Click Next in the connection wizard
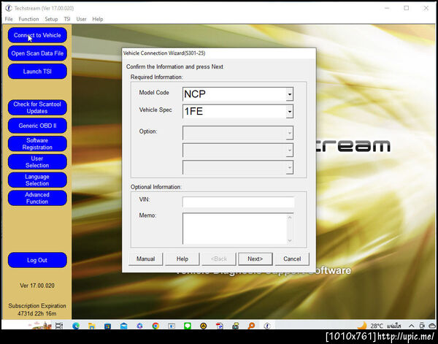438x344 pixels. (x=255, y=259)
